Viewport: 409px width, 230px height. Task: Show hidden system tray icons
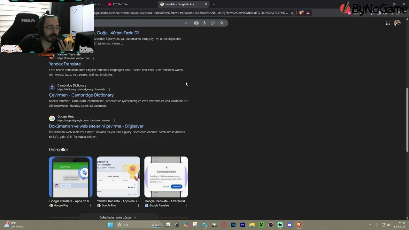[x=370, y=225]
